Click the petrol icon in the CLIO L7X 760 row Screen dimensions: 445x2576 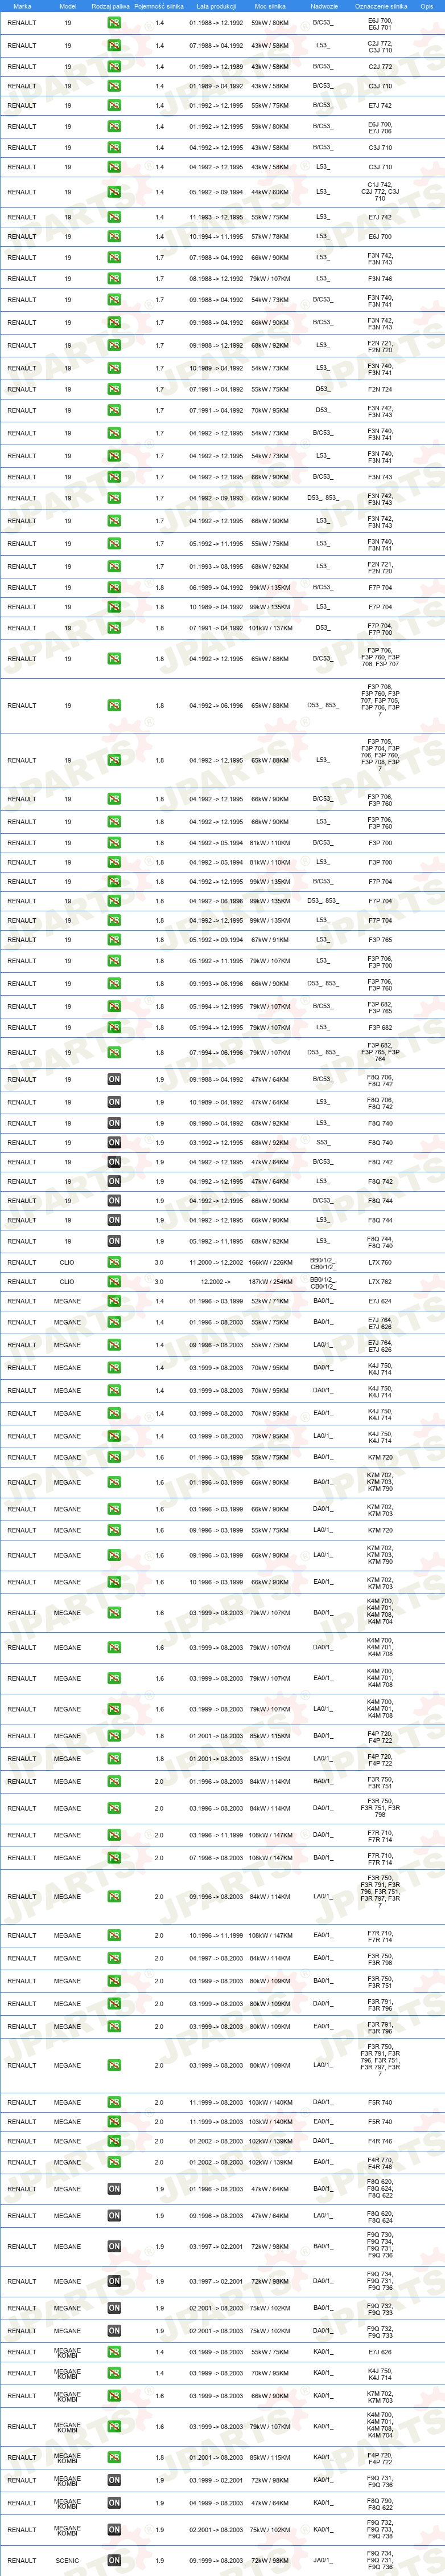click(114, 1262)
